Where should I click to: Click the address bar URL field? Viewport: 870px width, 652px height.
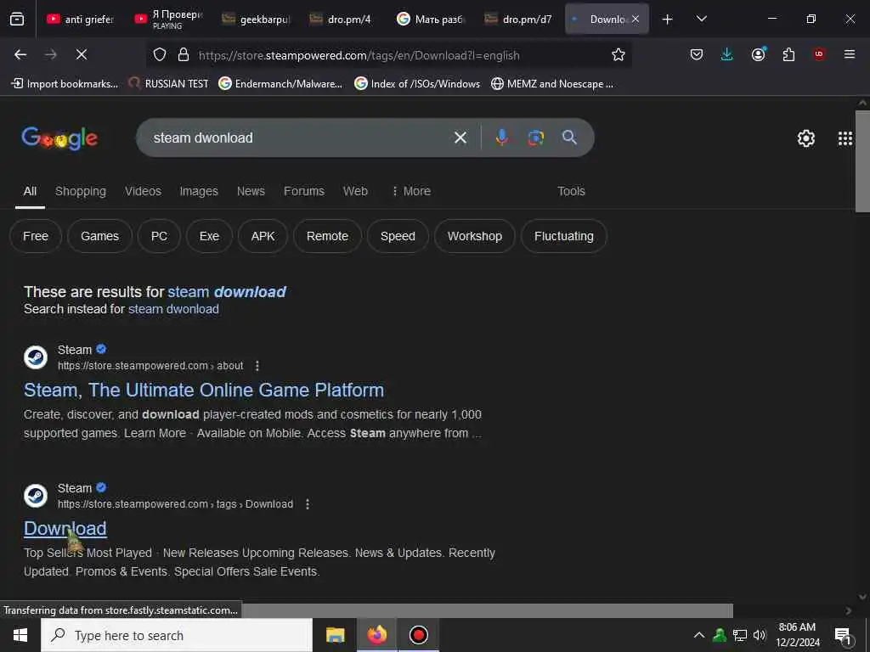[359, 55]
